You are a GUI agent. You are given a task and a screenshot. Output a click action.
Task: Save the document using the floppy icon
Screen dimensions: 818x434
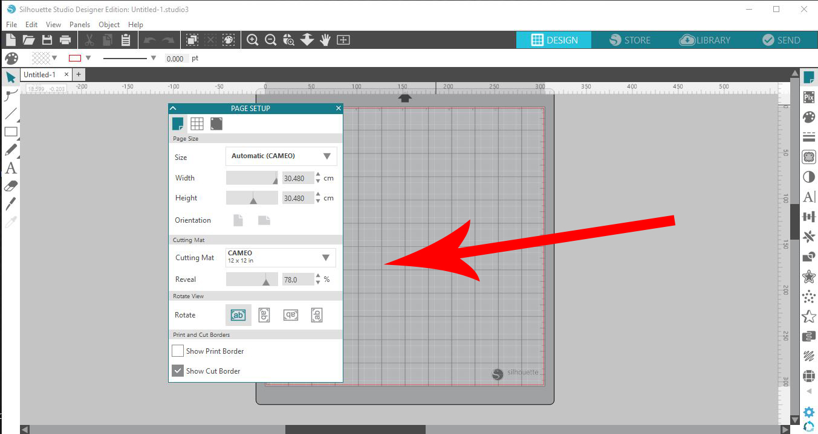pyautogui.click(x=47, y=40)
